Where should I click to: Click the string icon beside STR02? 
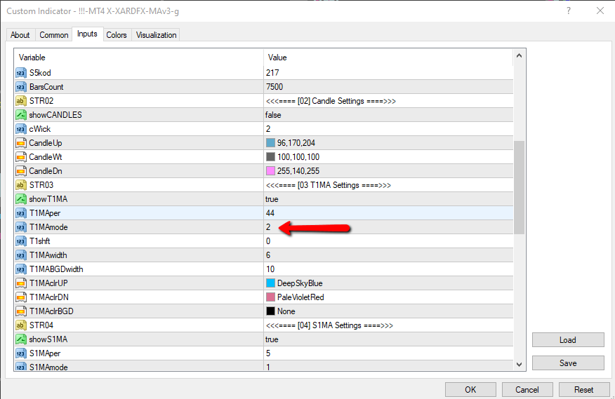point(21,101)
